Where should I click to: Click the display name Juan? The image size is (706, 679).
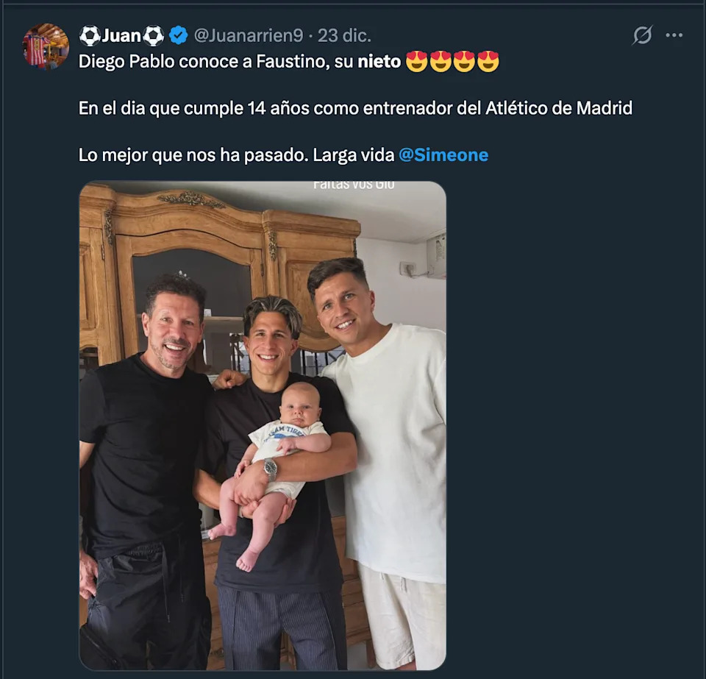coord(121,35)
